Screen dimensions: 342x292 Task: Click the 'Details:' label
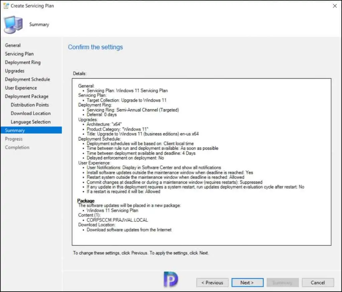pos(79,74)
